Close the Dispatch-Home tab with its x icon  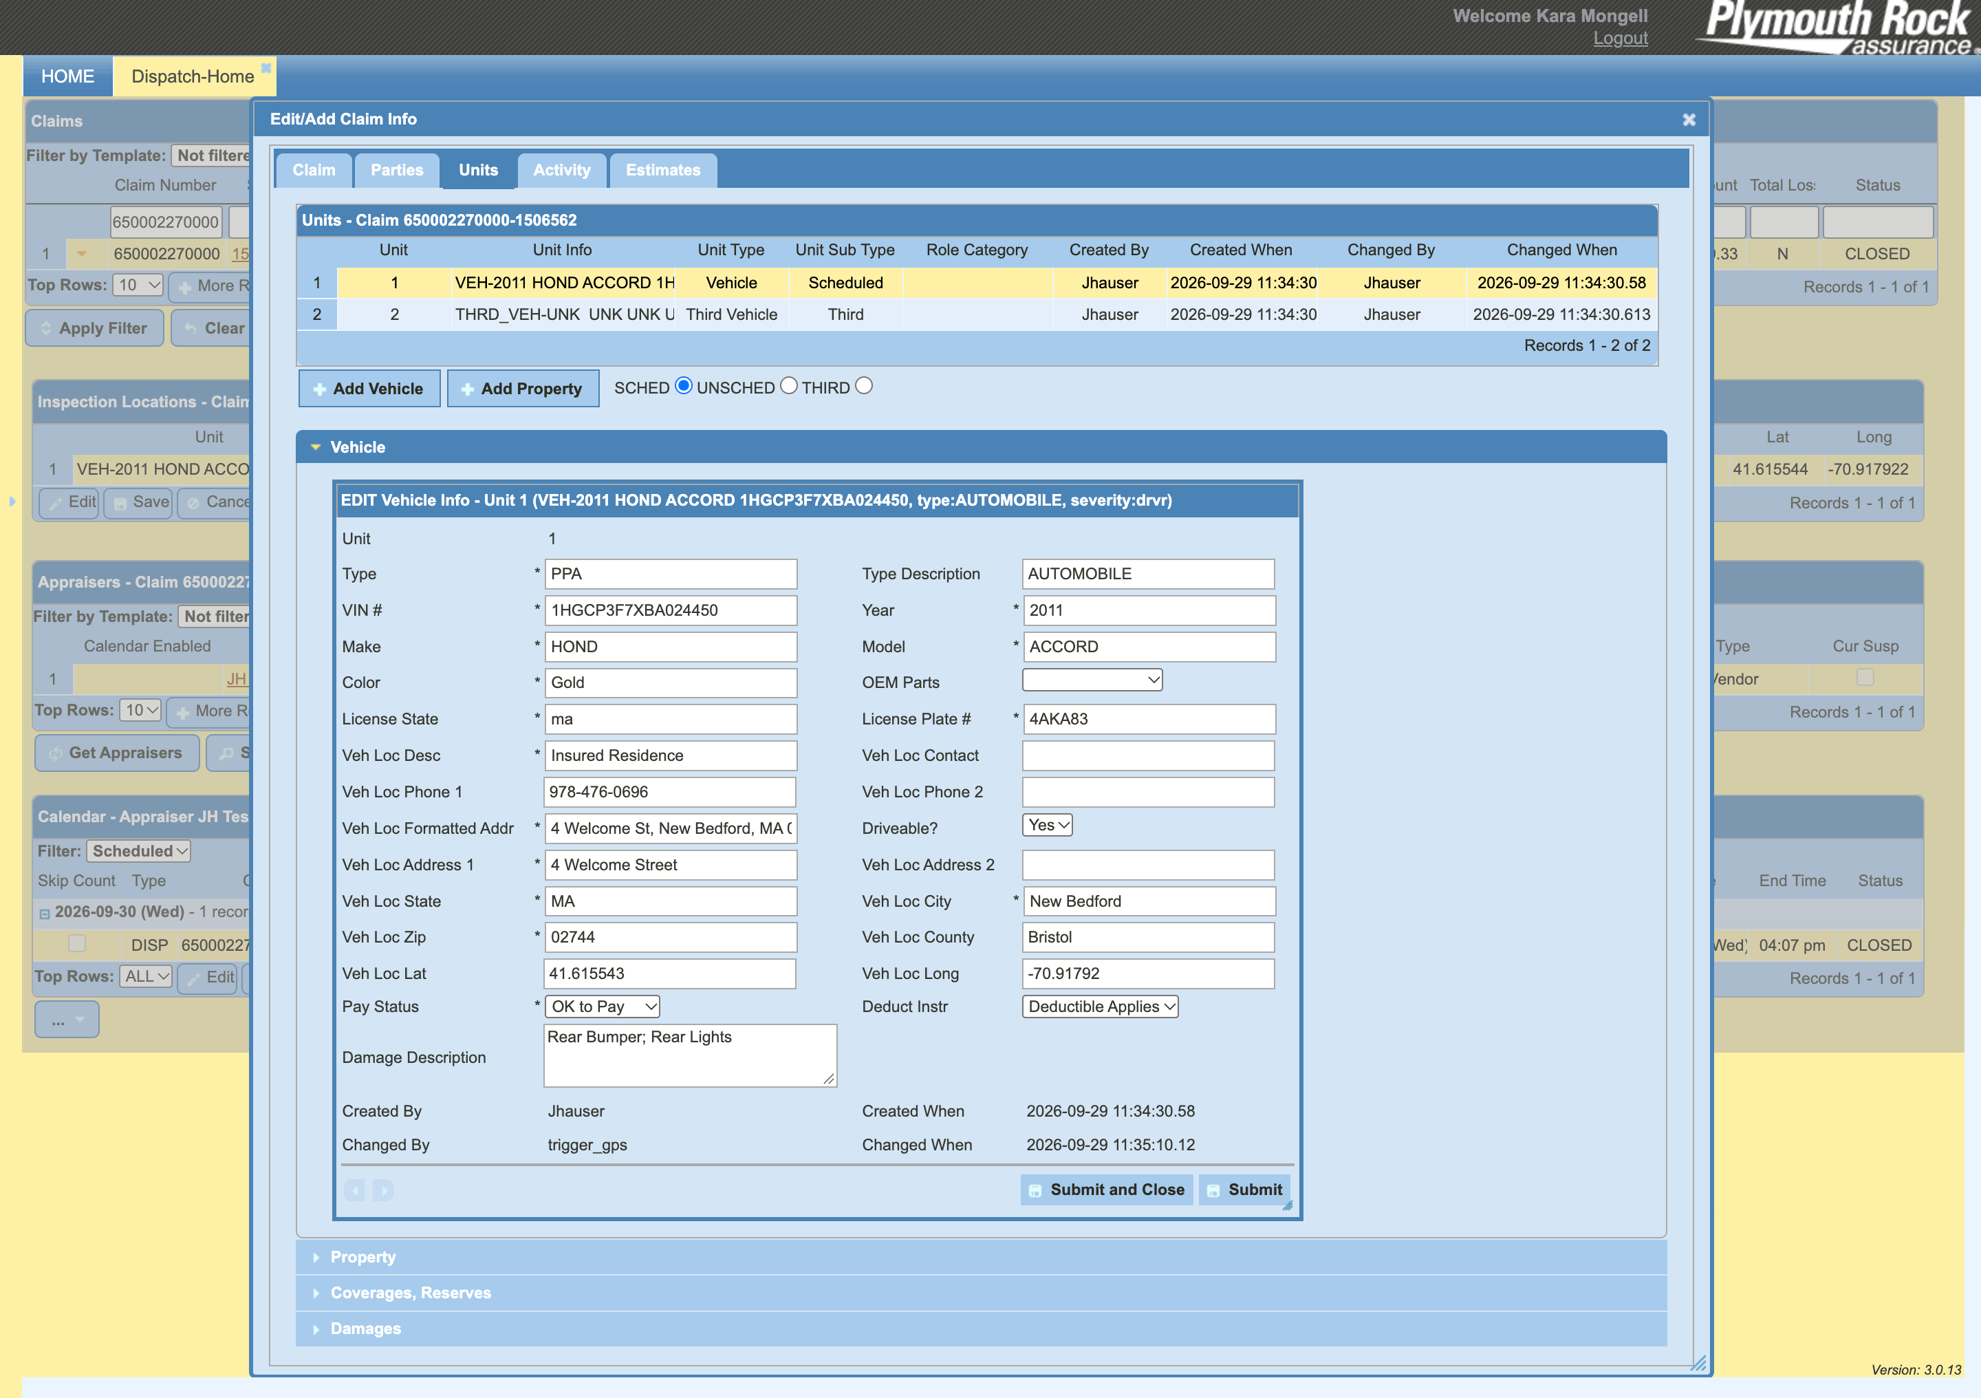point(266,68)
